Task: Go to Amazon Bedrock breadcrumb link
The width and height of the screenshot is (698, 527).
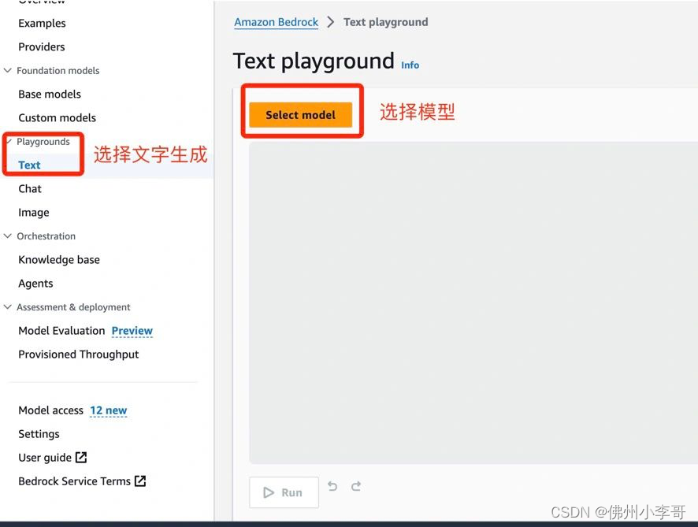Action: coord(277,22)
